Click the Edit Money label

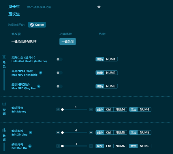(19, 112)
